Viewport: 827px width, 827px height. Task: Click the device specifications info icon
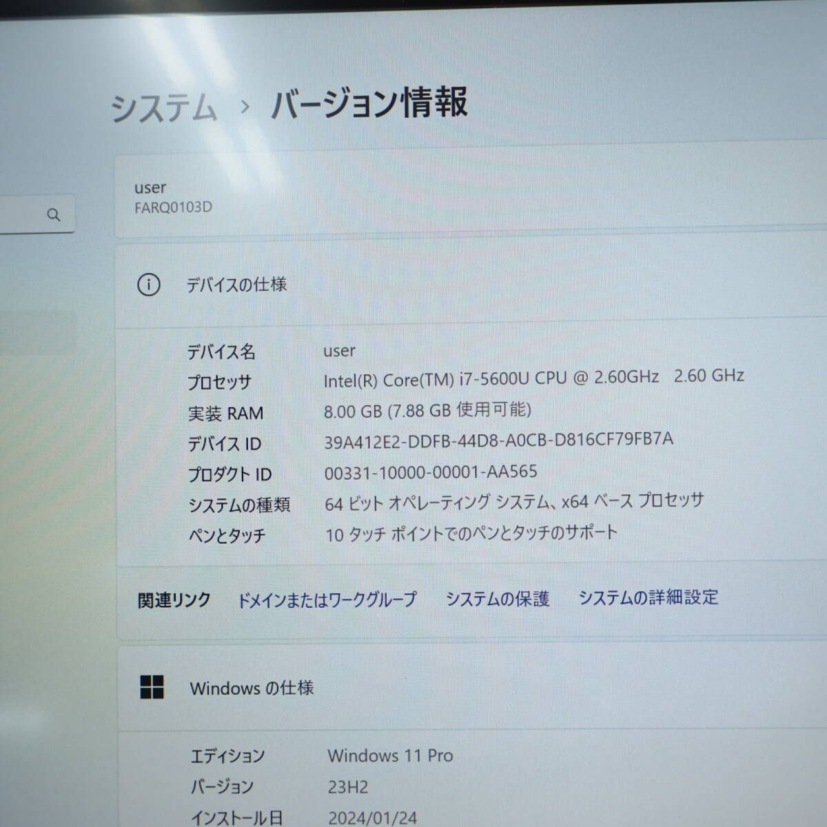148,284
